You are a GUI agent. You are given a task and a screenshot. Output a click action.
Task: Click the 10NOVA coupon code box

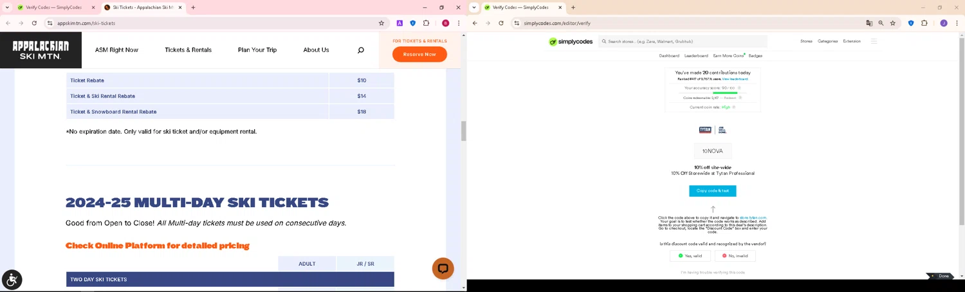coord(713,151)
